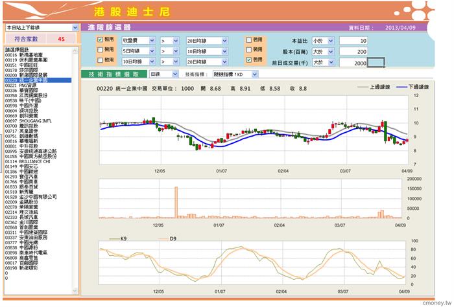Select stock 00336 in the list
This screenshot has width=454, height=307.
pyautogui.click(x=38, y=91)
